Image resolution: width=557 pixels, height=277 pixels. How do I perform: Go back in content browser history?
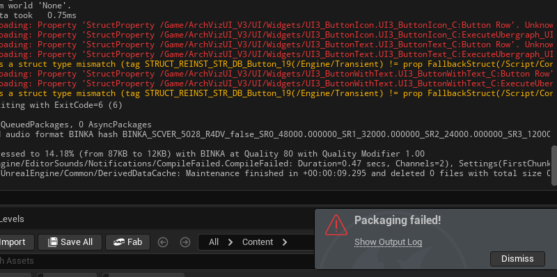click(163, 242)
